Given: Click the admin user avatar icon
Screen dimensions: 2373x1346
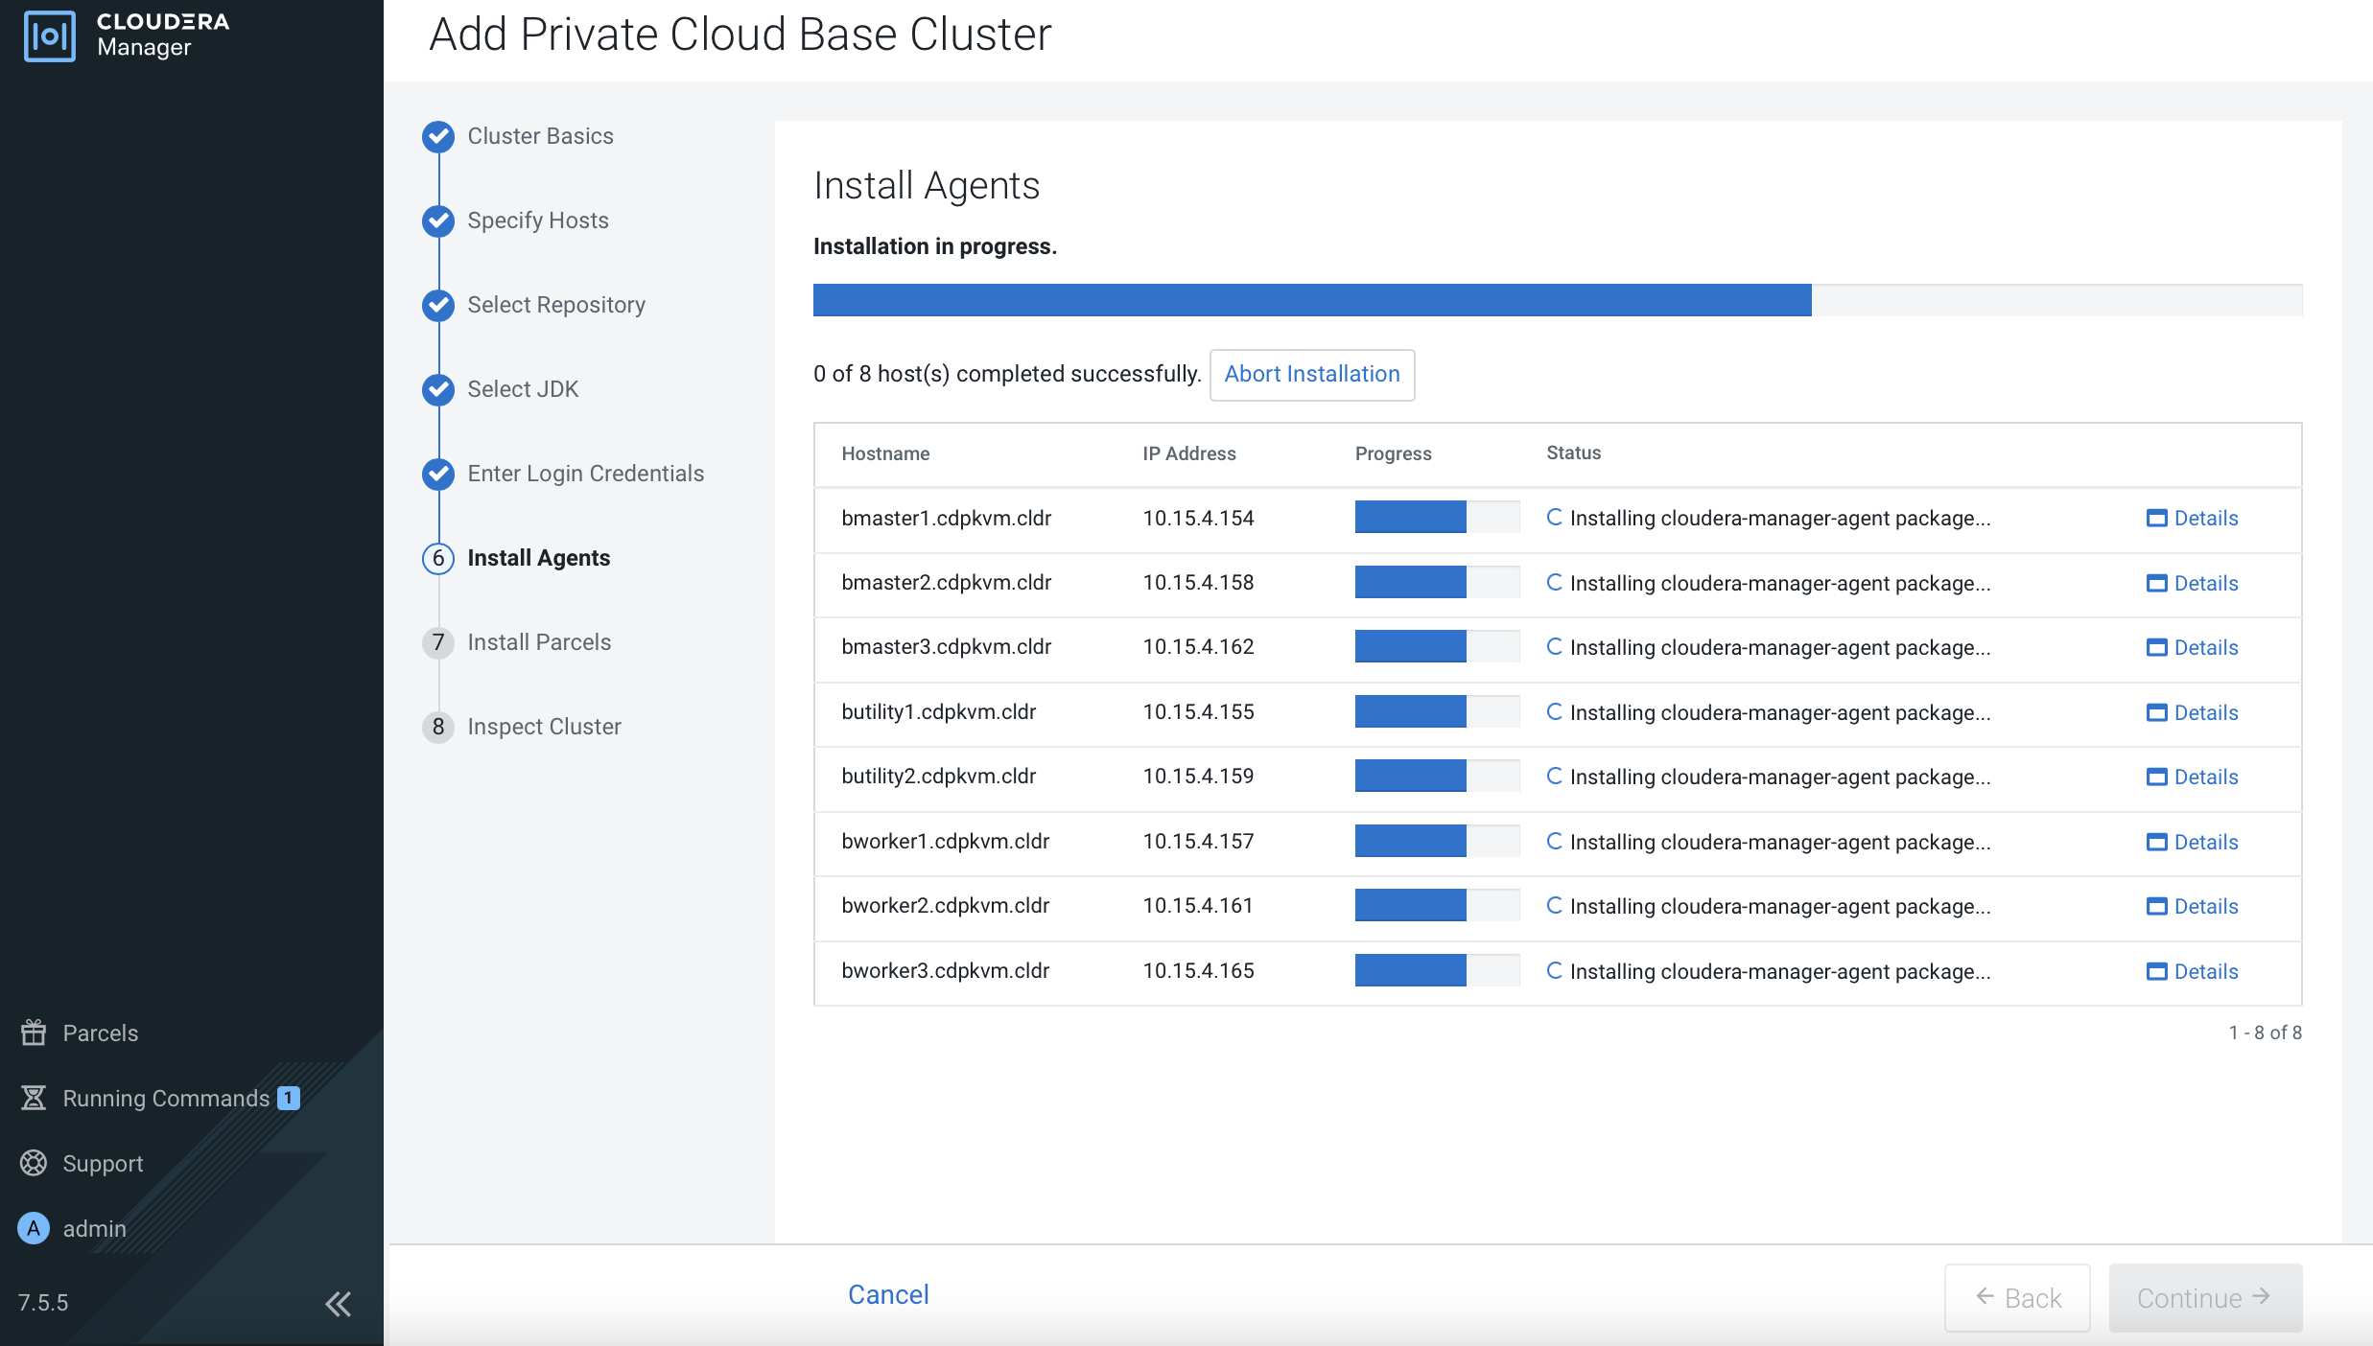Looking at the screenshot, I should 34,1228.
